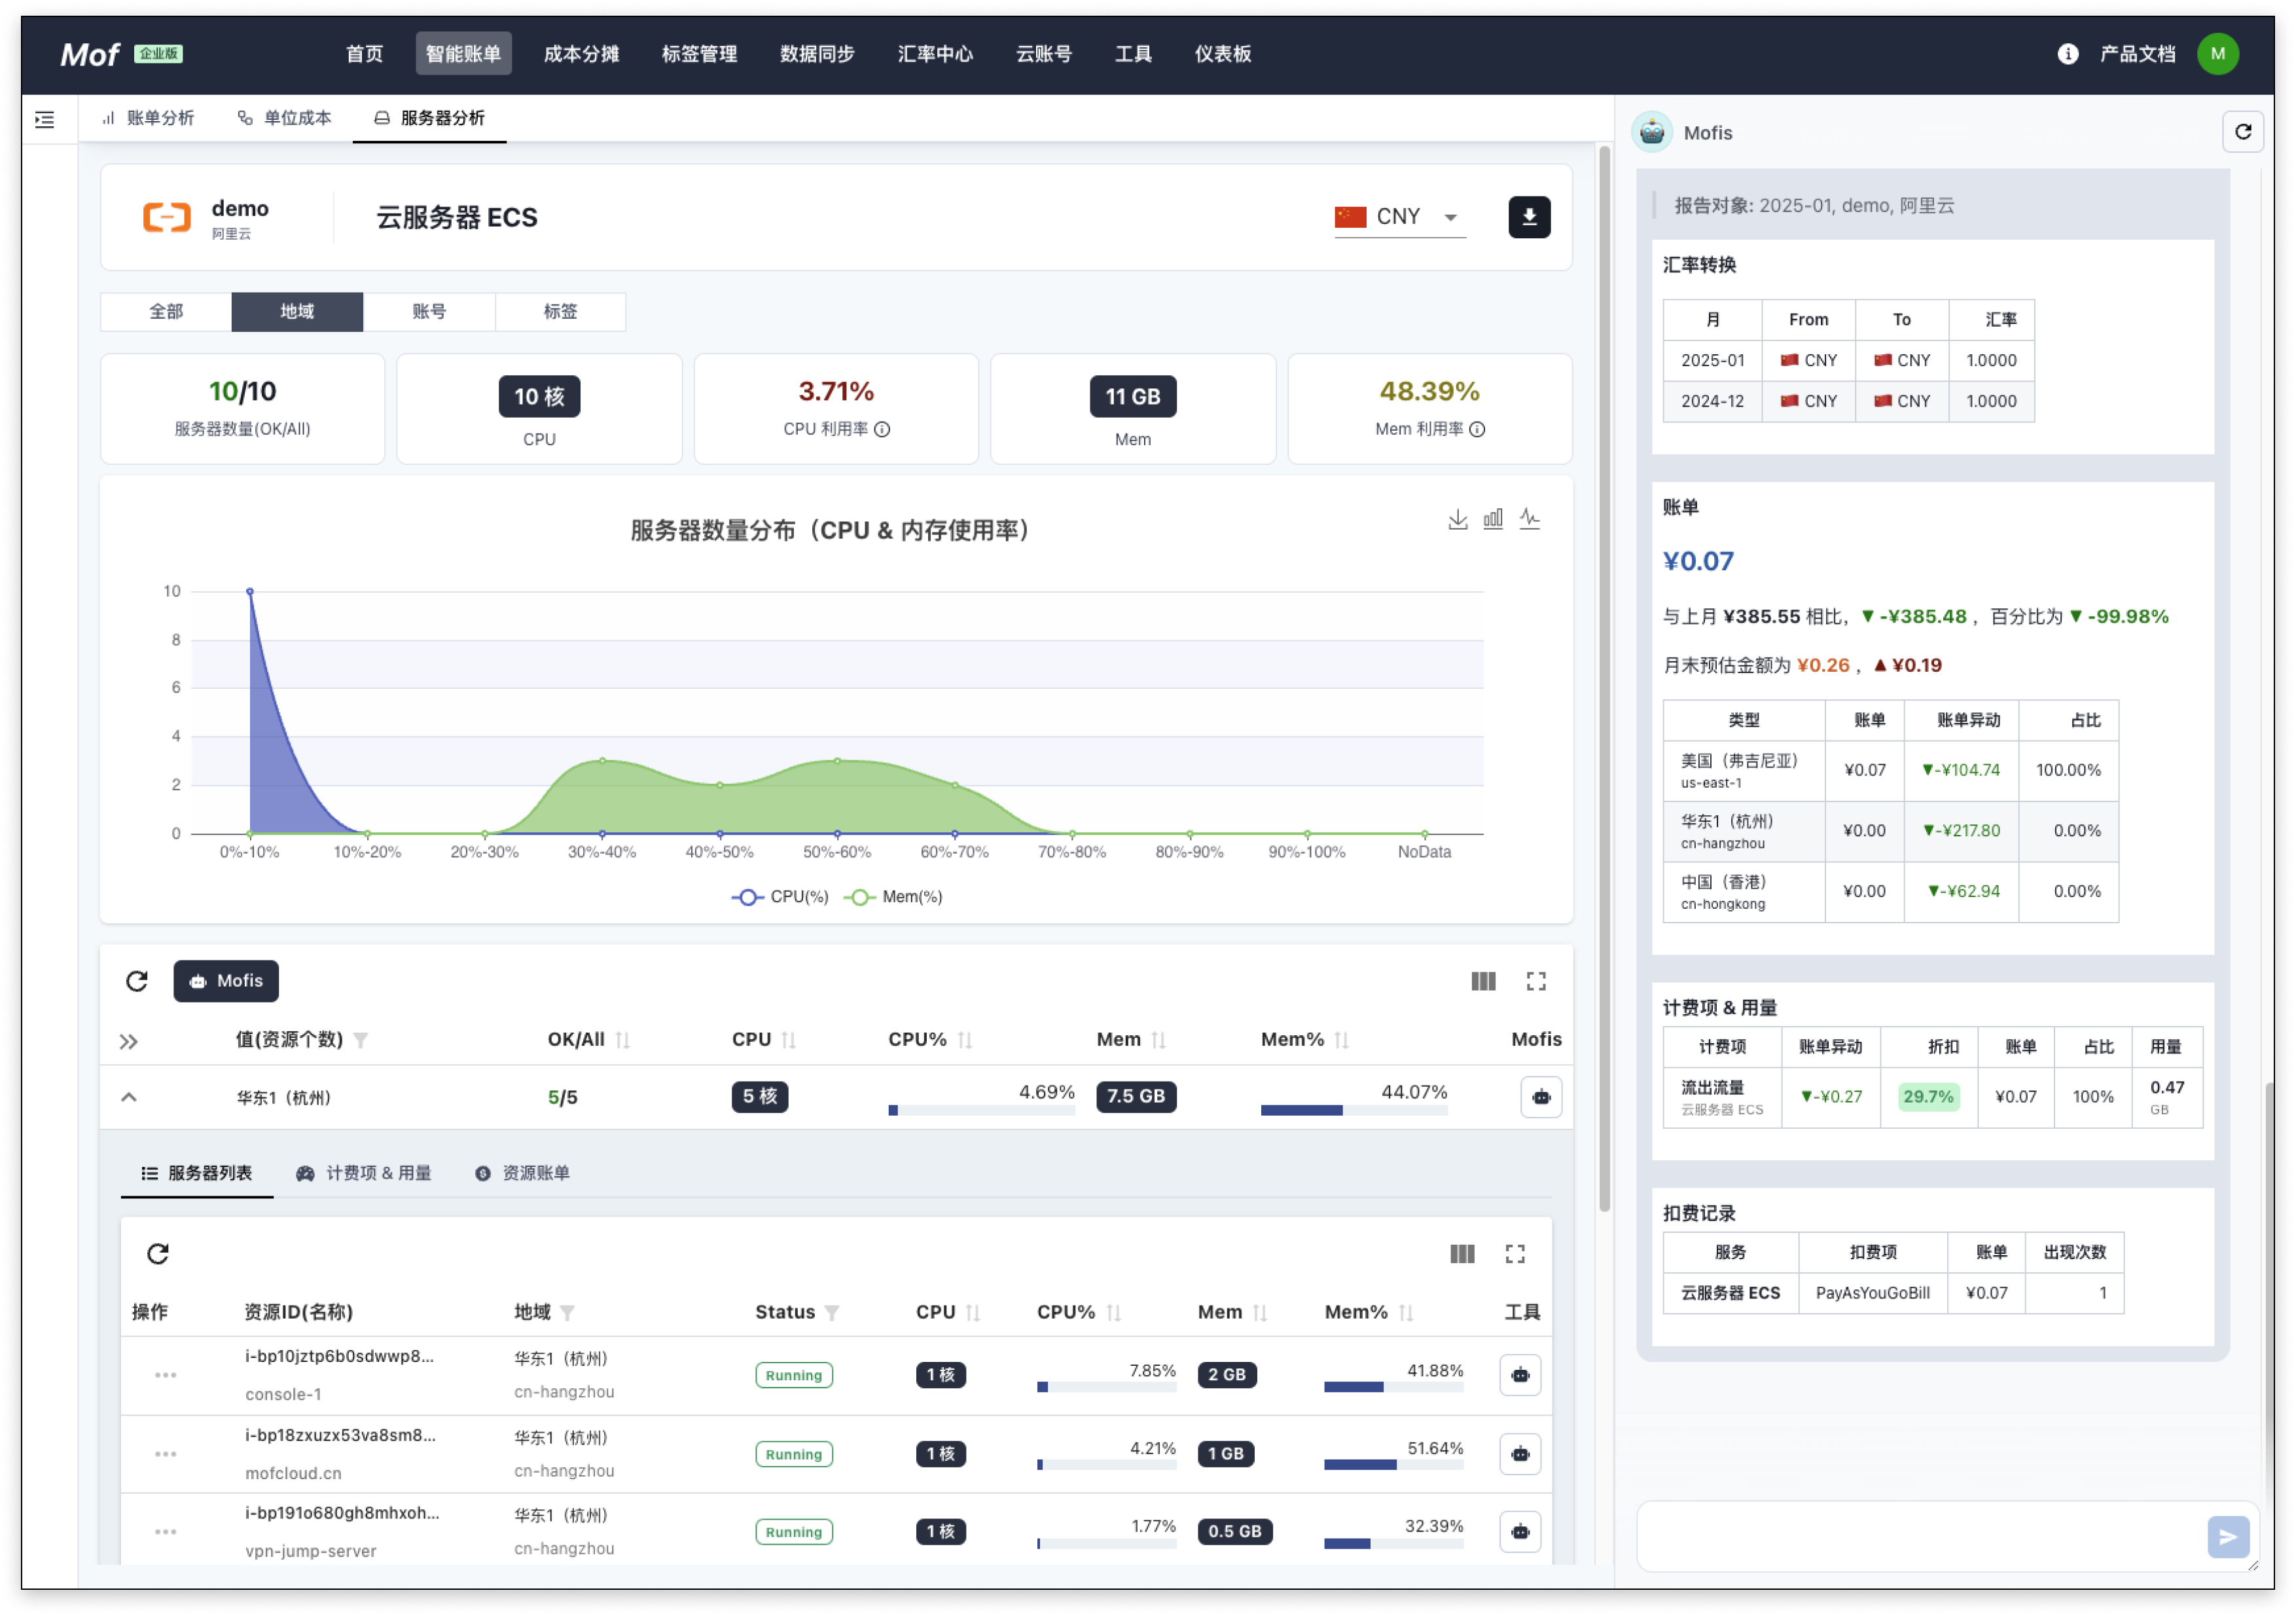Open 云账号 in navigation
This screenshot has height=1616, width=2296.
tap(1044, 54)
